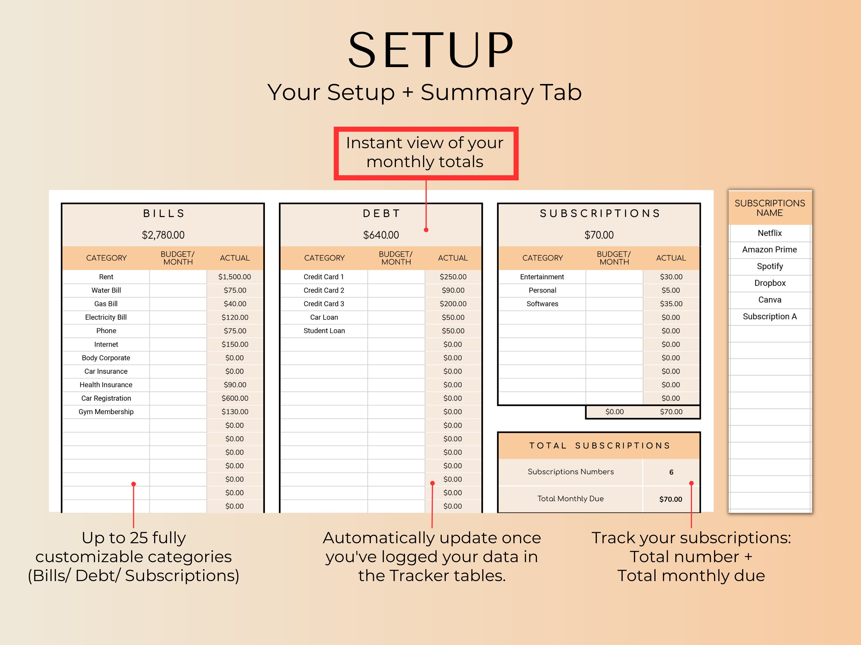Click the Subscriptions total $70.00 under heading
This screenshot has width=861, height=645.
[599, 235]
